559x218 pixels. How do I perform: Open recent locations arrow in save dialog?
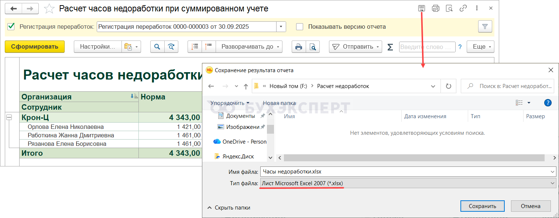(236, 86)
